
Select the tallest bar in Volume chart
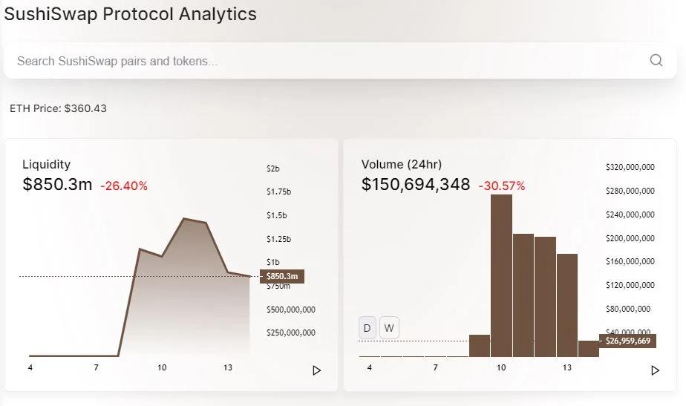(502, 275)
